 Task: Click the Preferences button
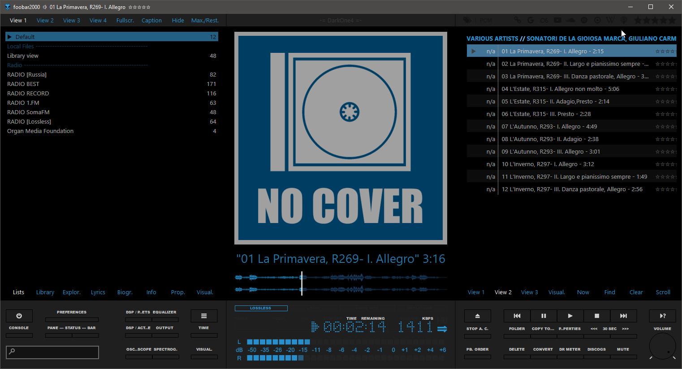click(72, 319)
